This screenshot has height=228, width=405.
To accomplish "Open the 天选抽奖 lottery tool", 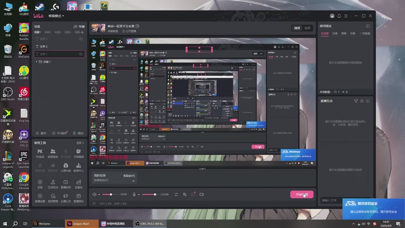I will [x=78, y=154].
